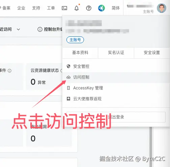Open the 工单 menu
Screen dimensions: 170x167
(x=51, y=8)
